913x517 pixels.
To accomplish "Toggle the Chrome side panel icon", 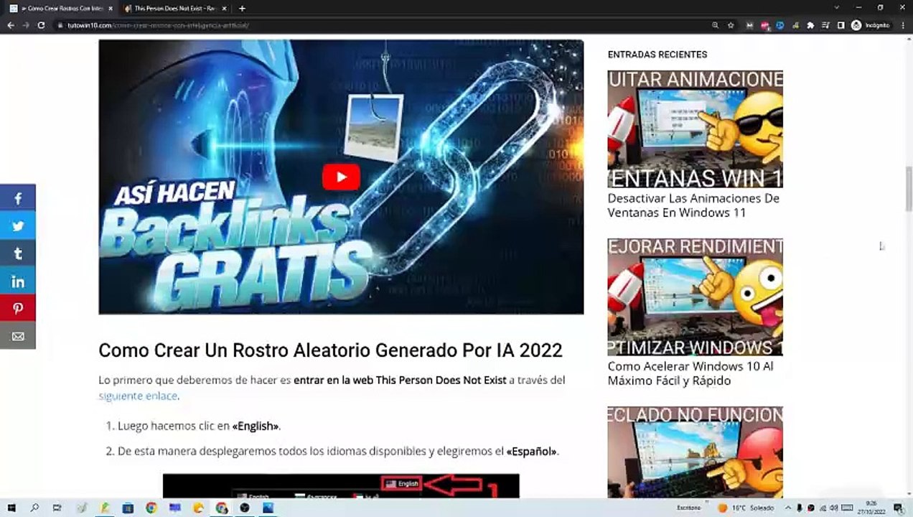I will point(841,25).
